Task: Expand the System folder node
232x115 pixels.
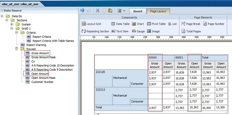Action: point(12,24)
